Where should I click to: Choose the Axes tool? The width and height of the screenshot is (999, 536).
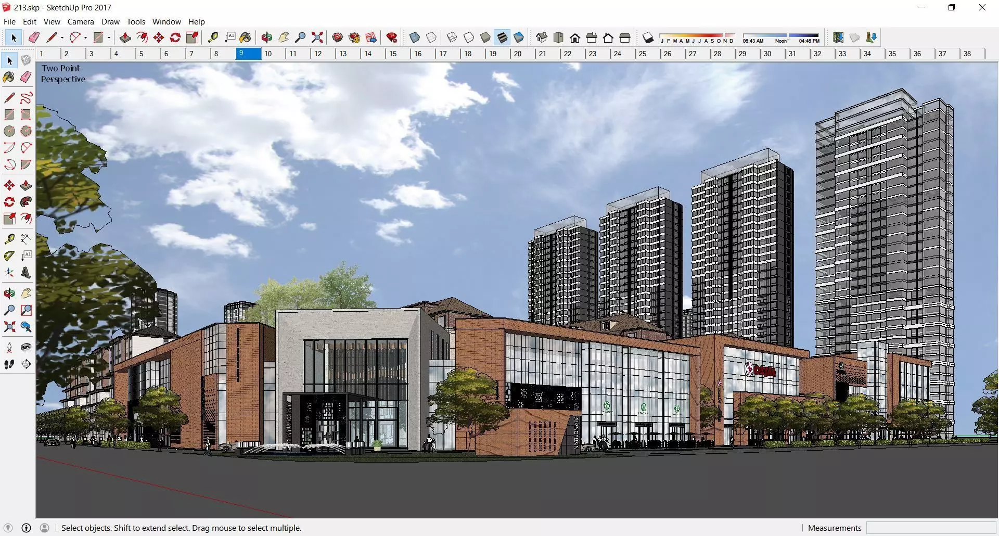point(9,273)
